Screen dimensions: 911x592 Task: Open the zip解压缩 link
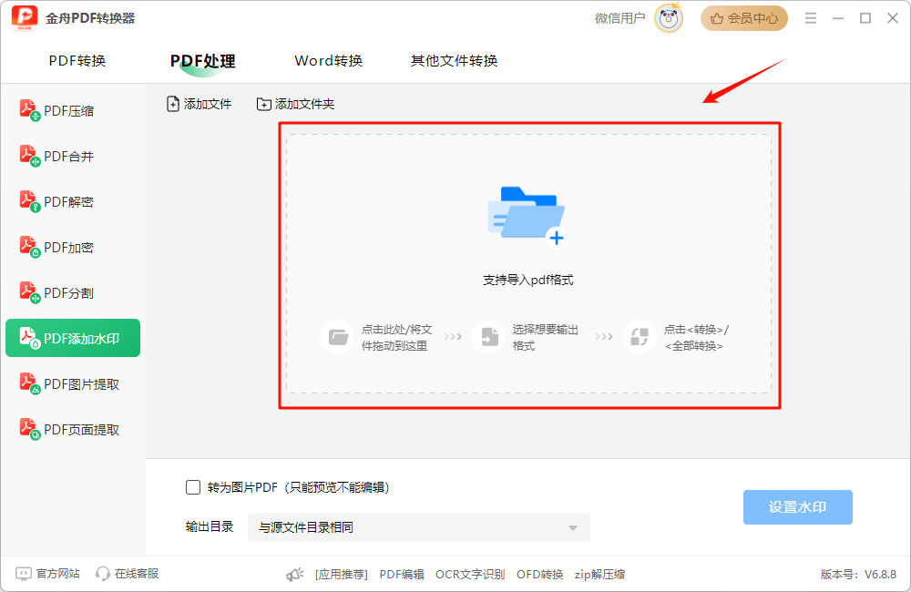[x=599, y=575]
